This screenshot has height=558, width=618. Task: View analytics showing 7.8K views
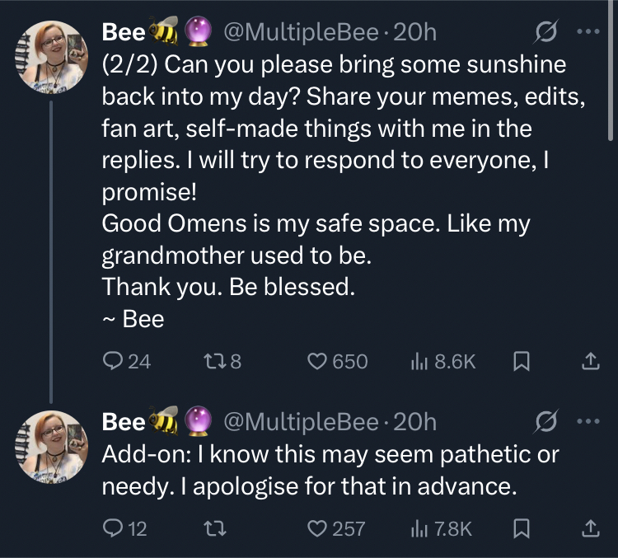coord(420,528)
